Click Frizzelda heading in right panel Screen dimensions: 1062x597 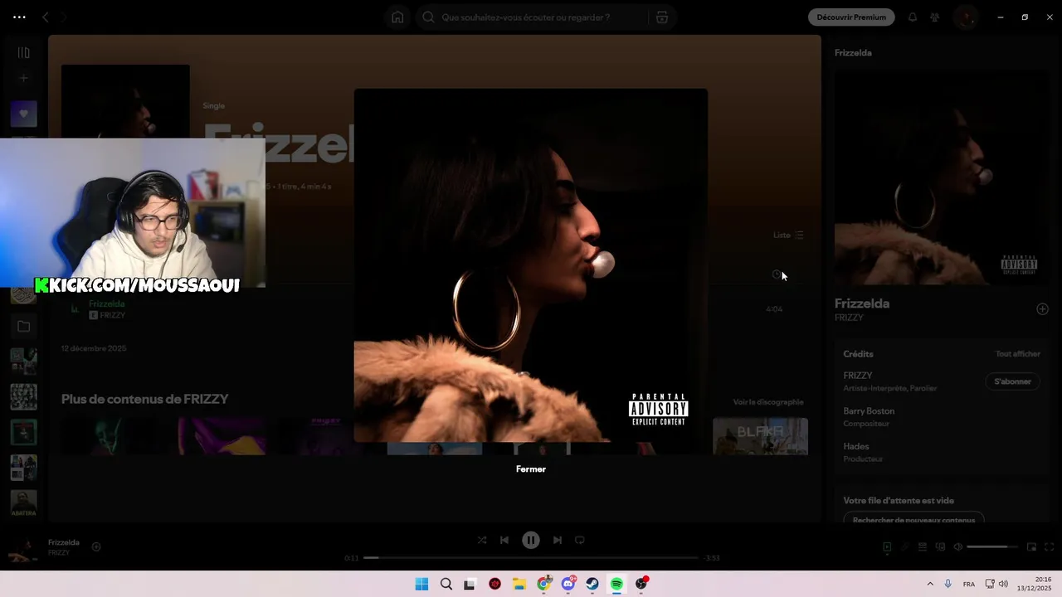[x=862, y=303]
